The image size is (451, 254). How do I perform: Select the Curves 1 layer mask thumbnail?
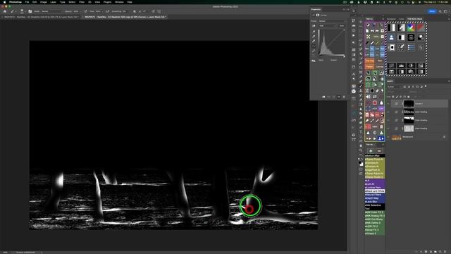click(x=409, y=104)
